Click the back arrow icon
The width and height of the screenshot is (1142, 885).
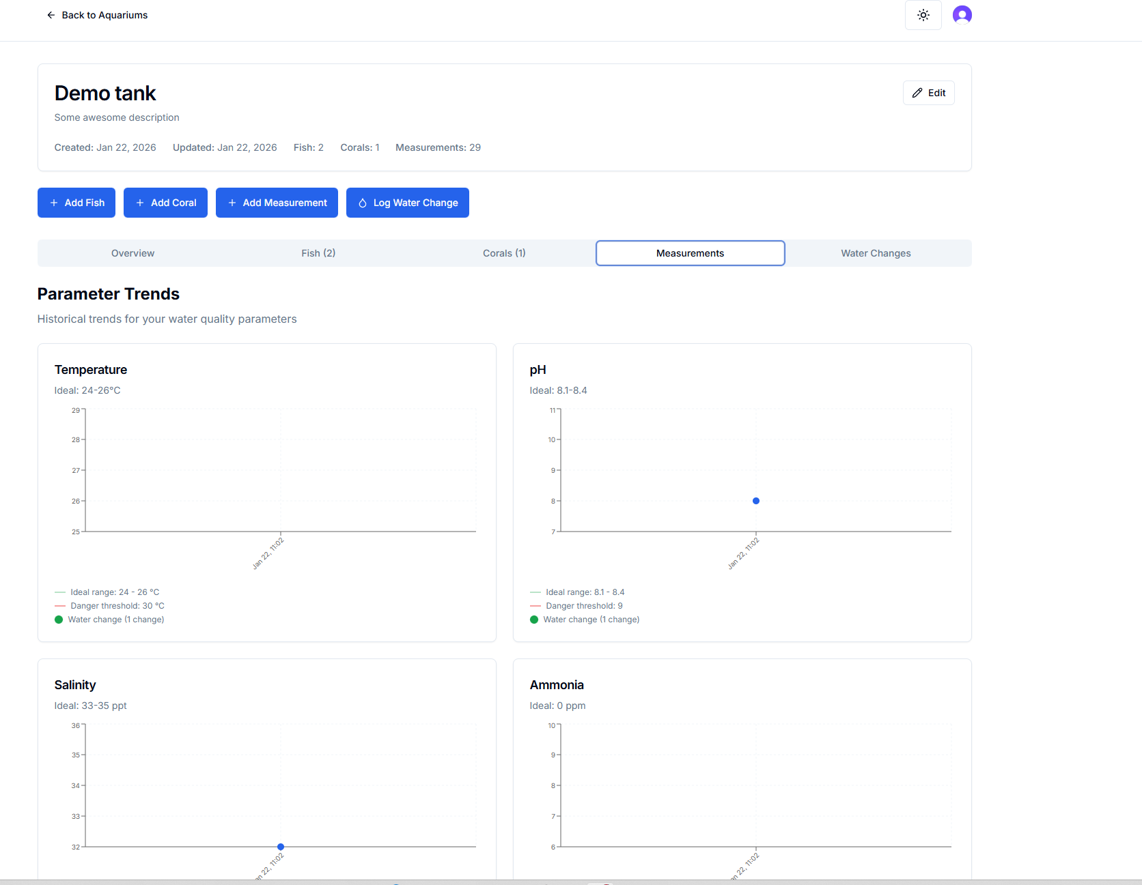click(51, 15)
